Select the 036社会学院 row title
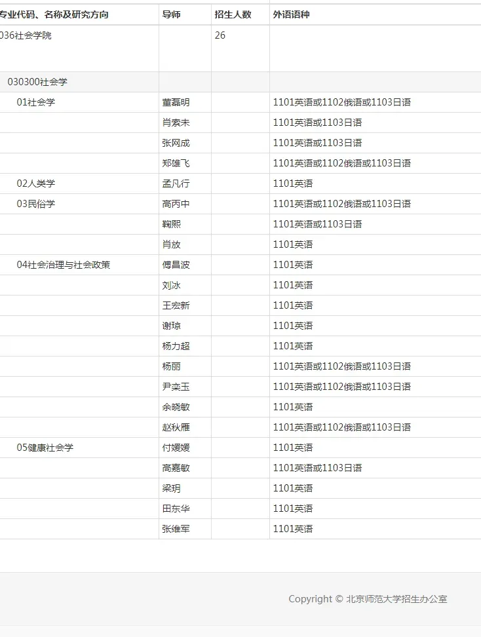Image resolution: width=481 pixels, height=637 pixels. [26, 35]
